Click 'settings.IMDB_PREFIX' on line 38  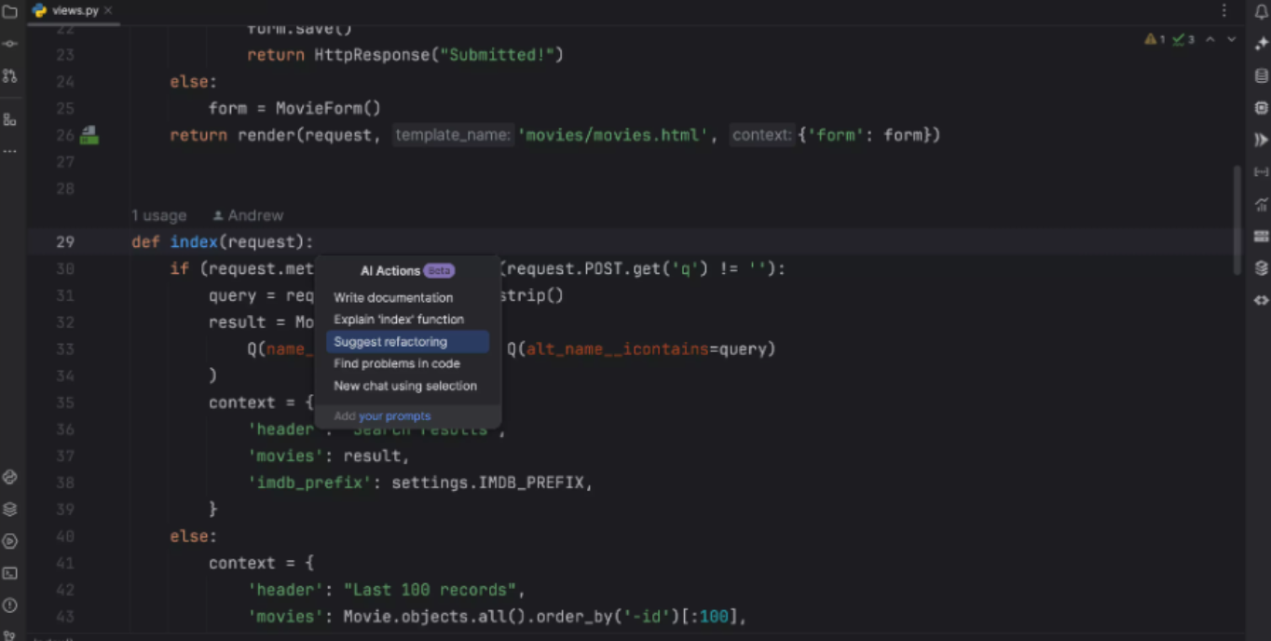[487, 483]
